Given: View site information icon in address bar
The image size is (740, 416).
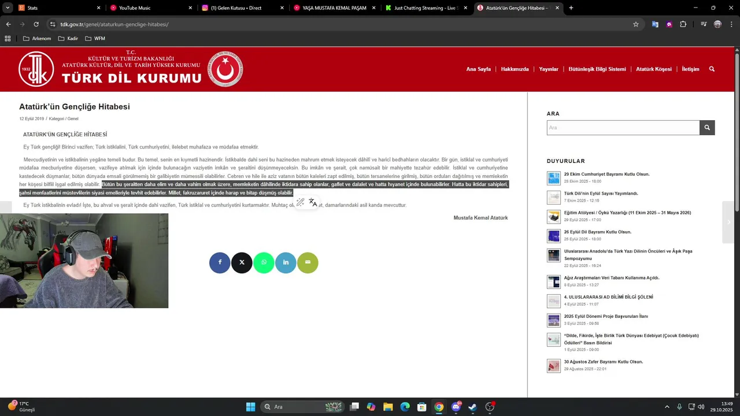Looking at the screenshot, I should click(x=53, y=24).
